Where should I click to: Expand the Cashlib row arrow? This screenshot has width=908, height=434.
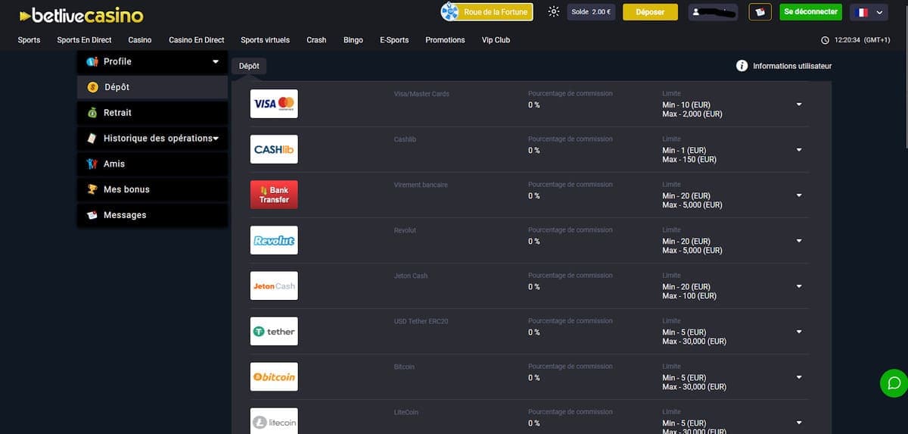tap(799, 150)
